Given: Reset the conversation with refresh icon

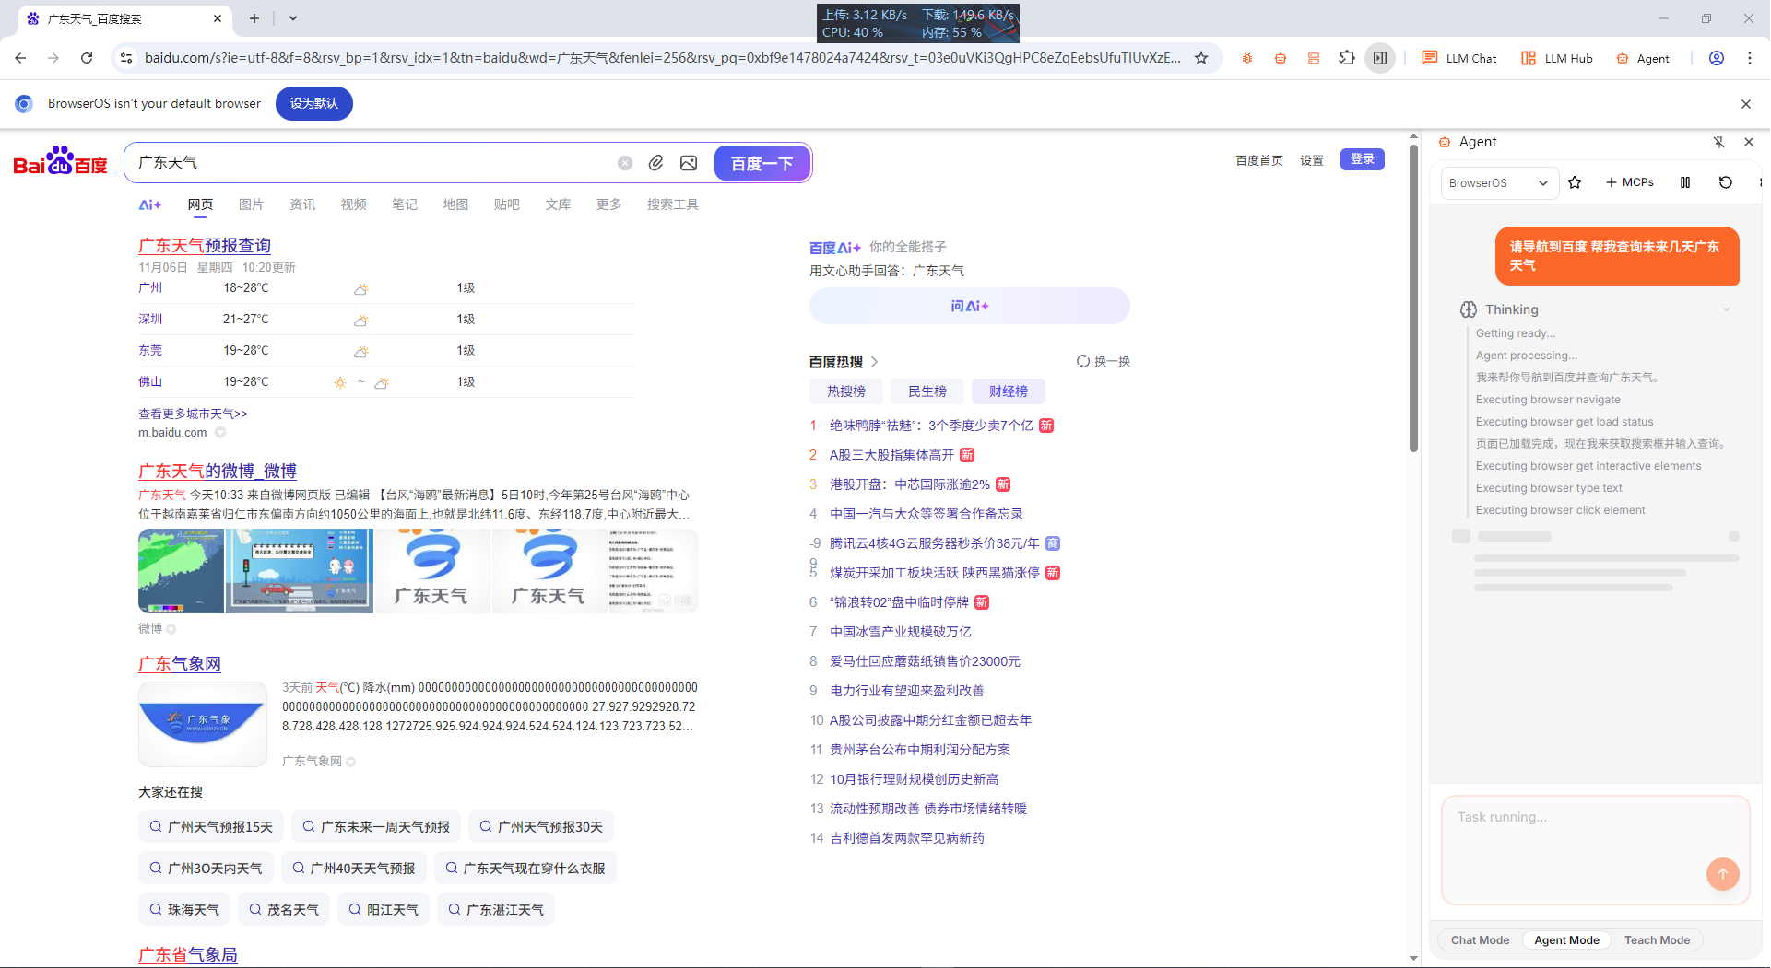Looking at the screenshot, I should (x=1726, y=182).
